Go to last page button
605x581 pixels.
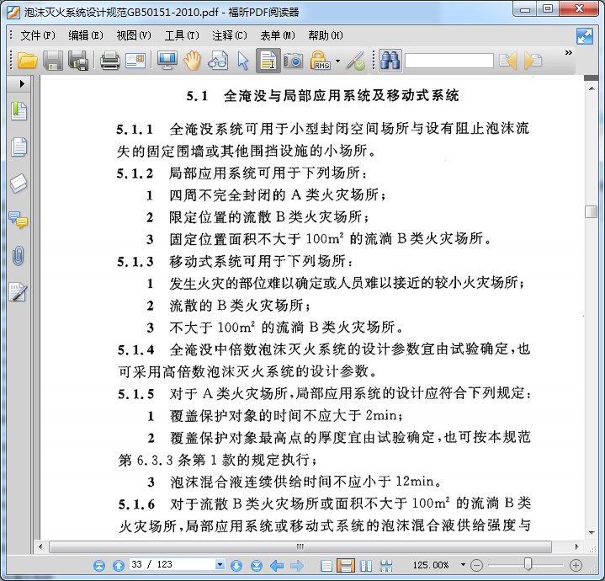(256, 566)
